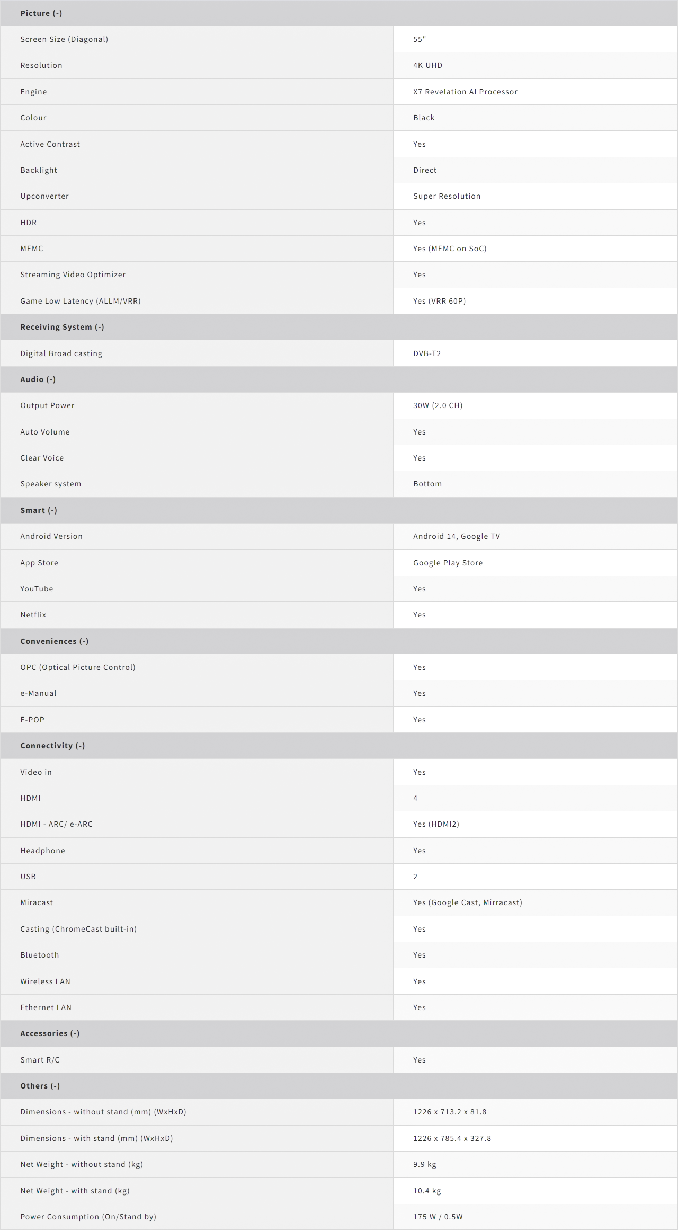Select the HDMI - ARC/ e-ARC label
The width and height of the screenshot is (678, 1230).
coord(57,824)
